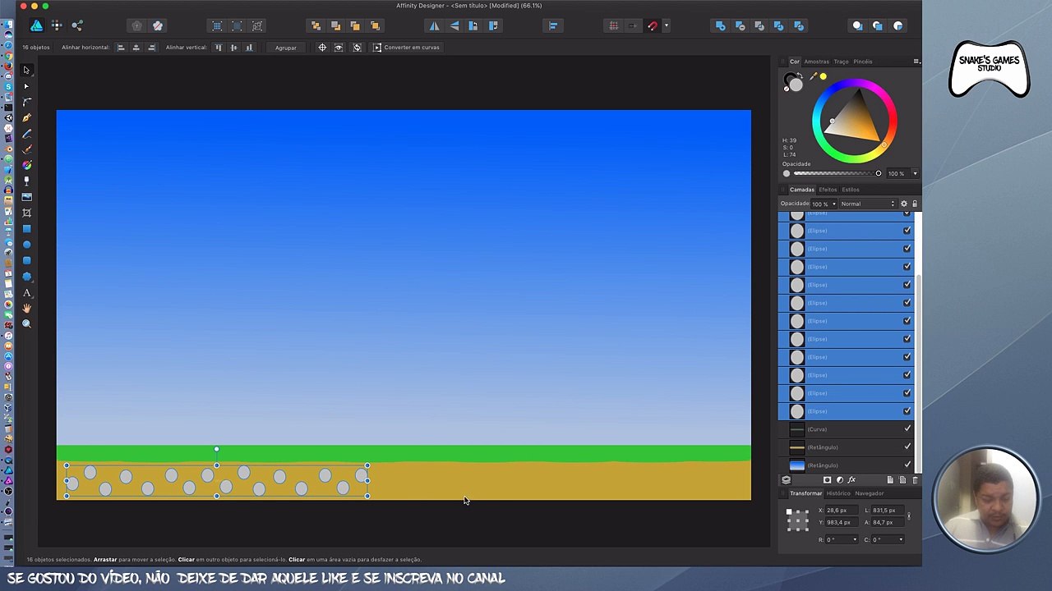Viewport: 1052px width, 591px height.
Task: Click the Add Pixel Mask layer icon
Action: pos(827,480)
